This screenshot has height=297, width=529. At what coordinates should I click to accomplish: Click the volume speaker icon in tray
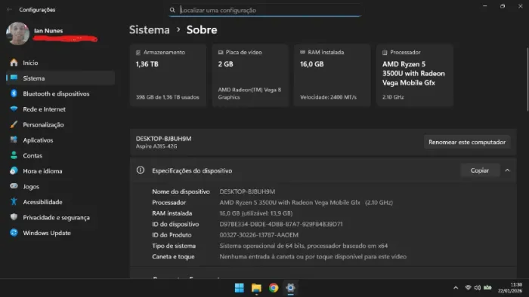coord(478,288)
